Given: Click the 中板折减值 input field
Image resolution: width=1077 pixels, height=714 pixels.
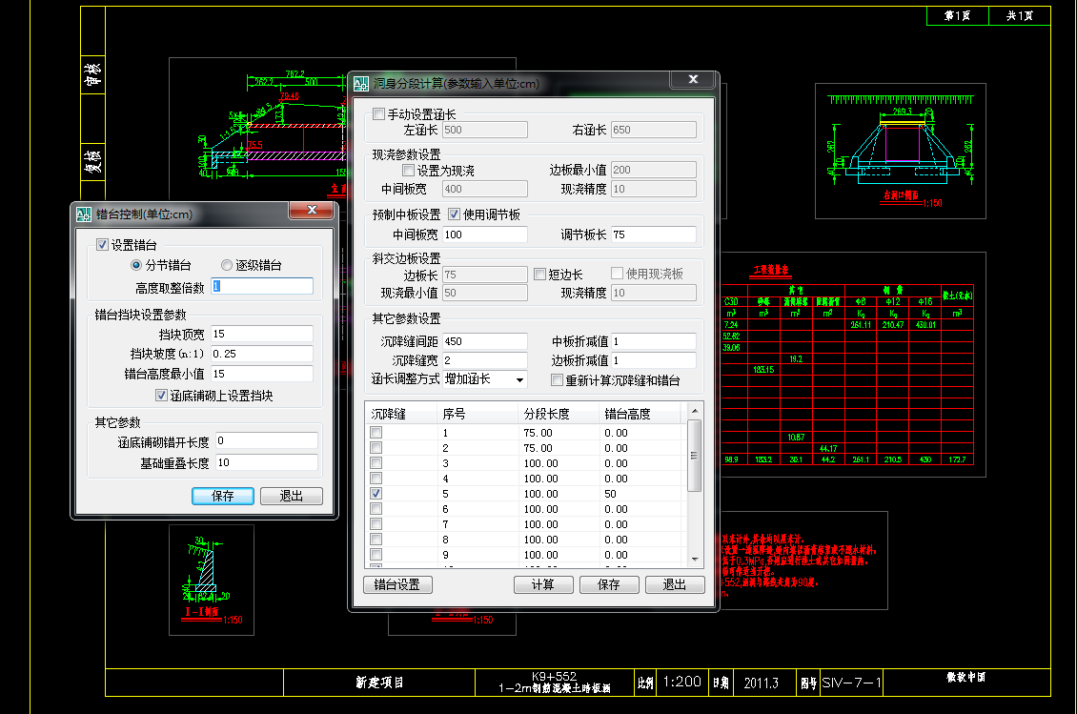Looking at the screenshot, I should coord(653,341).
